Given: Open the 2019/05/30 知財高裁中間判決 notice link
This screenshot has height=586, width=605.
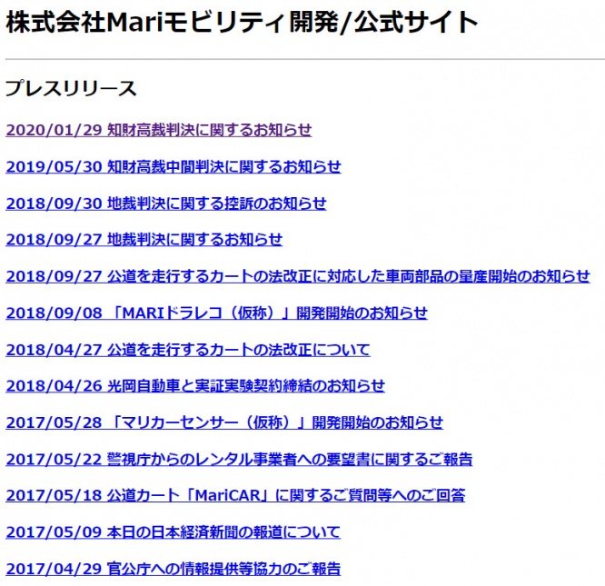Looking at the screenshot, I should [x=173, y=166].
